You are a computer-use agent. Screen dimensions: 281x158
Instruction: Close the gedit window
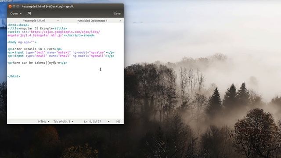click(10, 6)
